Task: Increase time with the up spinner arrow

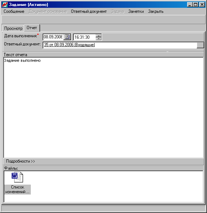Action: click(99, 36)
